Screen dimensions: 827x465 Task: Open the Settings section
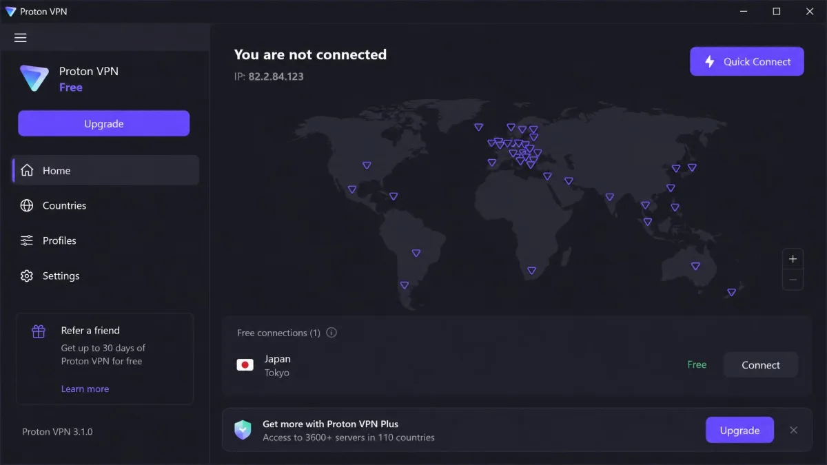click(105, 276)
